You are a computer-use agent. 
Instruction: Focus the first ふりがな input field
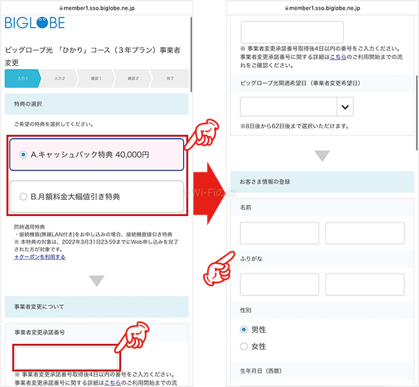[x=280, y=284]
